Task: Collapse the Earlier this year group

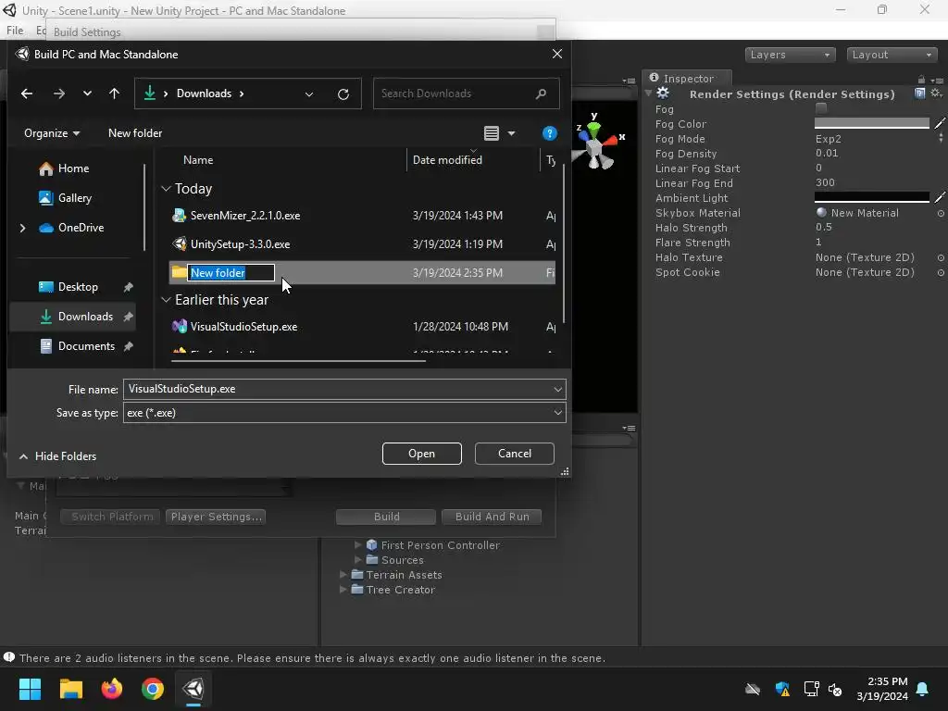Action: coord(167,300)
